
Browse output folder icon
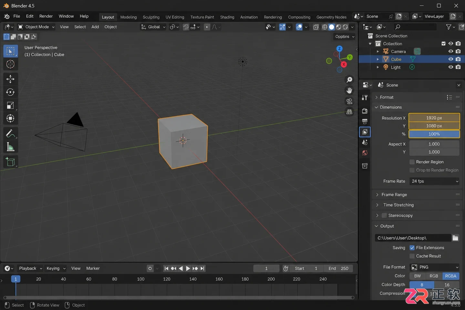[x=455, y=238]
